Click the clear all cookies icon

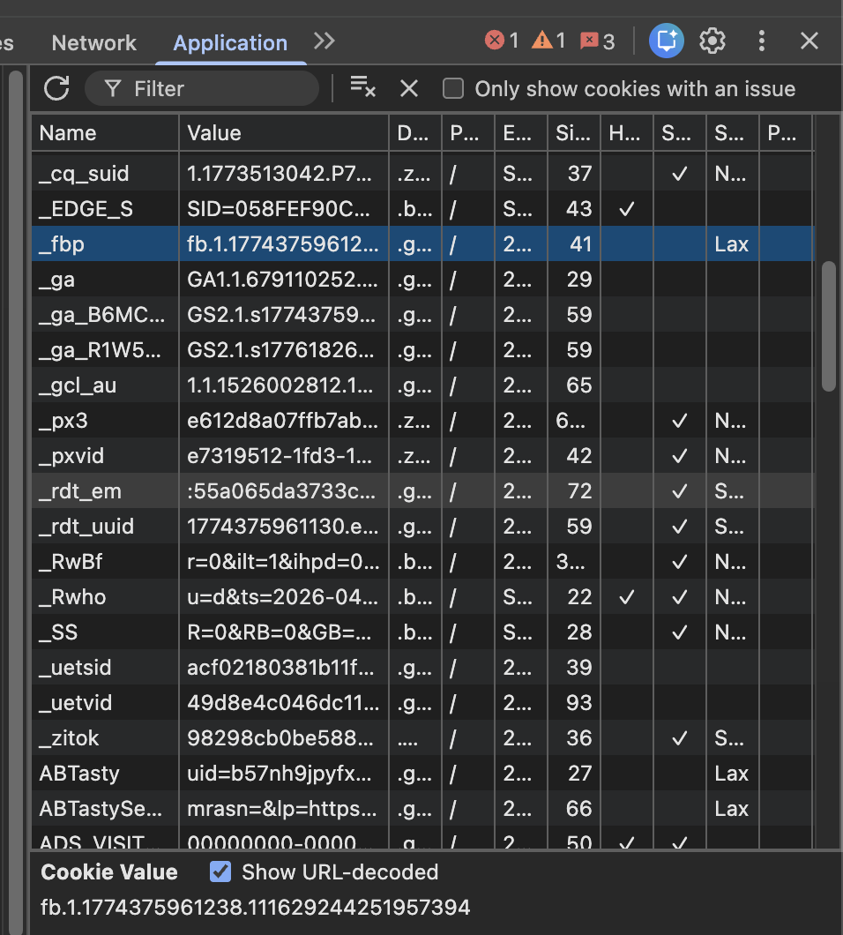[x=362, y=87]
